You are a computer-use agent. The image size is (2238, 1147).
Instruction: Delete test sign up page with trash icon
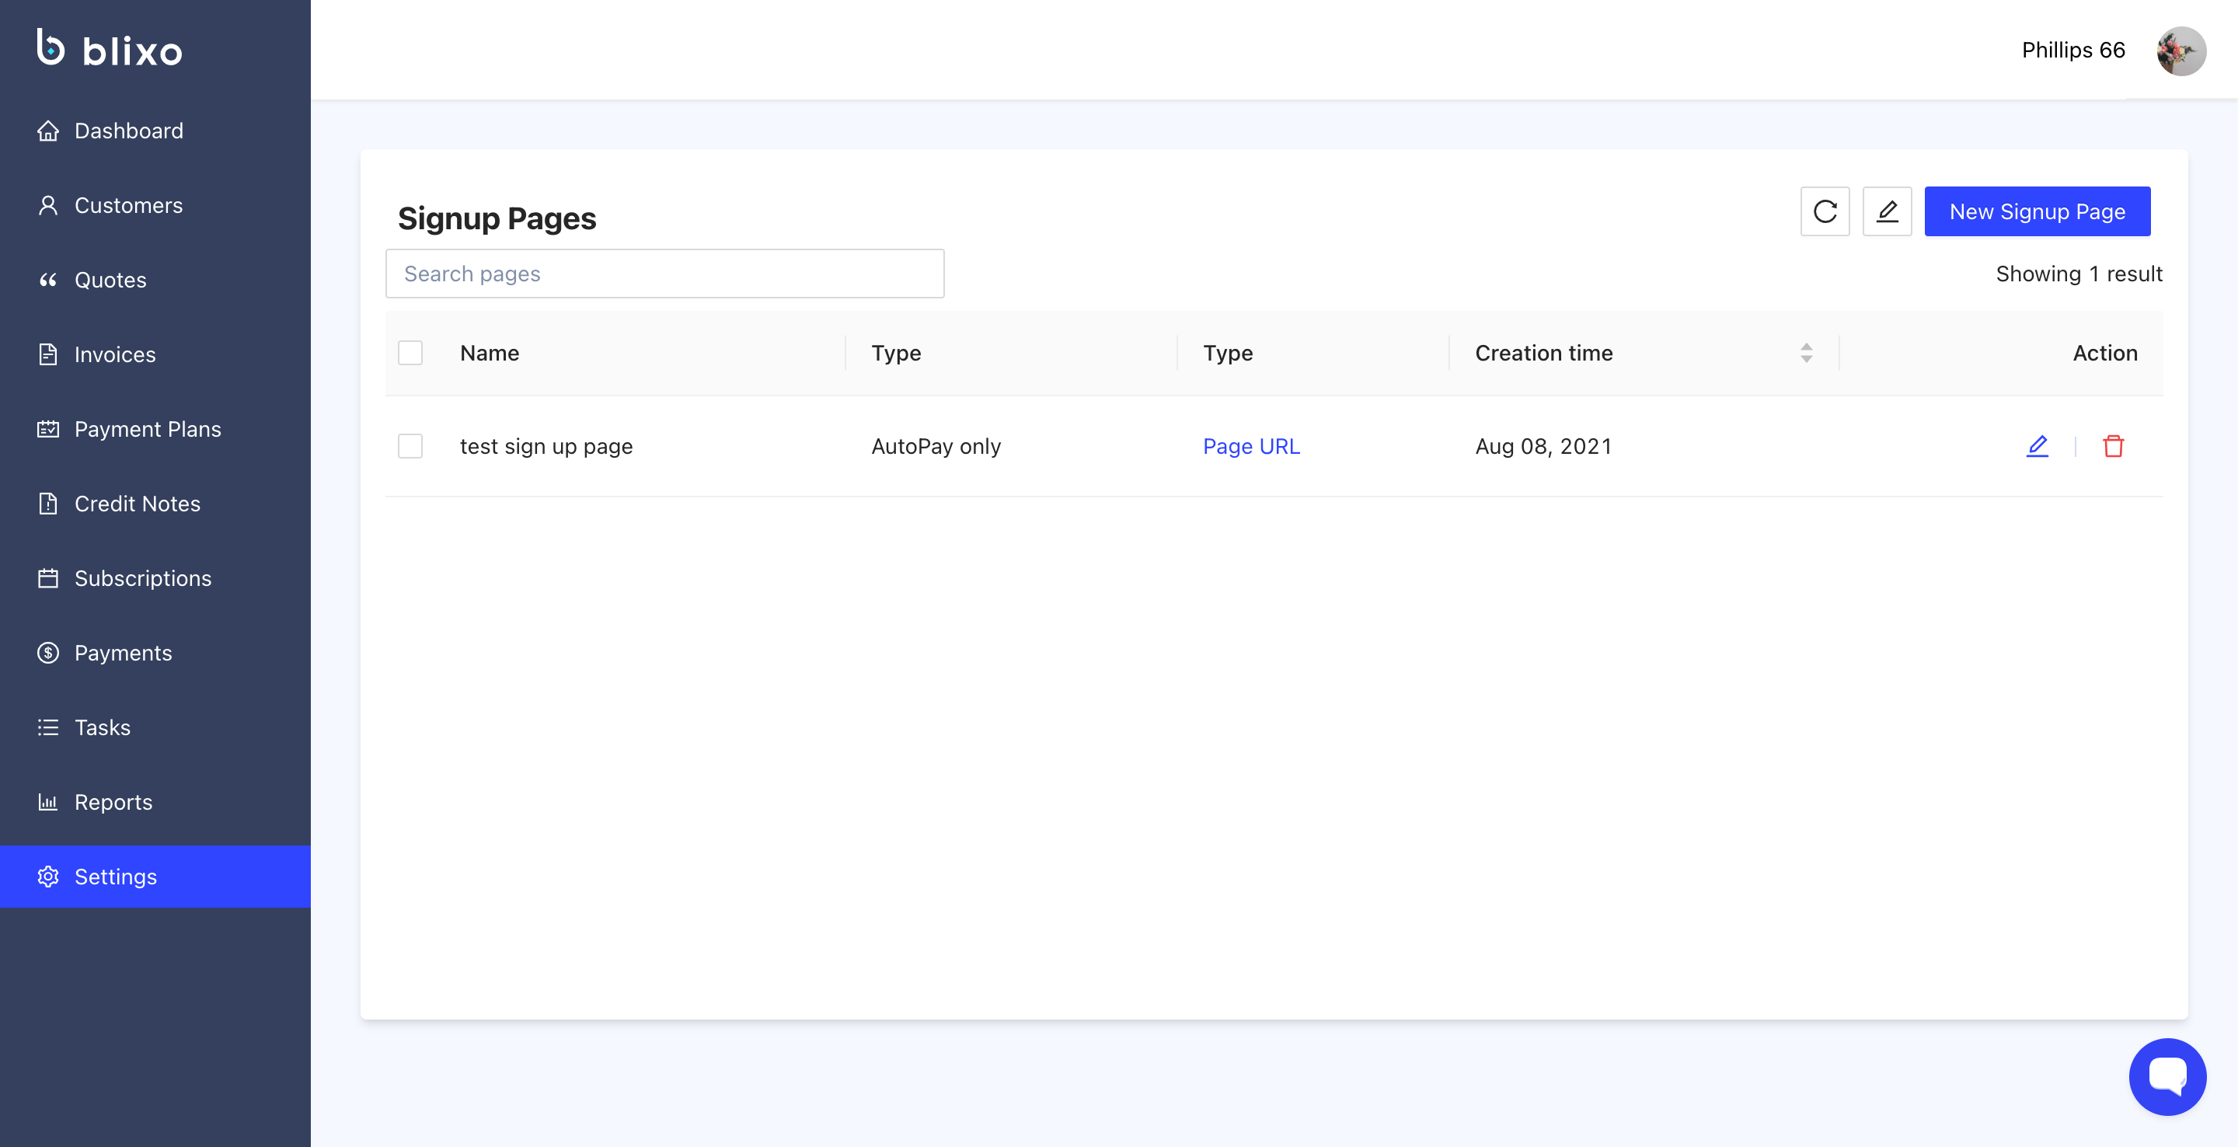click(2113, 446)
